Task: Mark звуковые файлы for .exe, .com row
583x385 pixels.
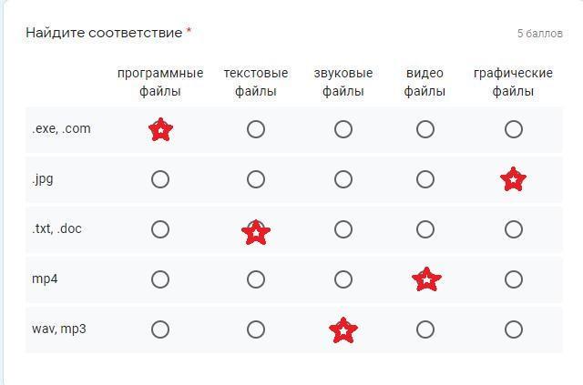Action: 343,129
